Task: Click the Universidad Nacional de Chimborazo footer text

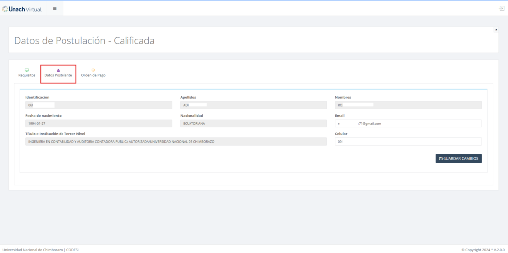Action: [x=32, y=249]
